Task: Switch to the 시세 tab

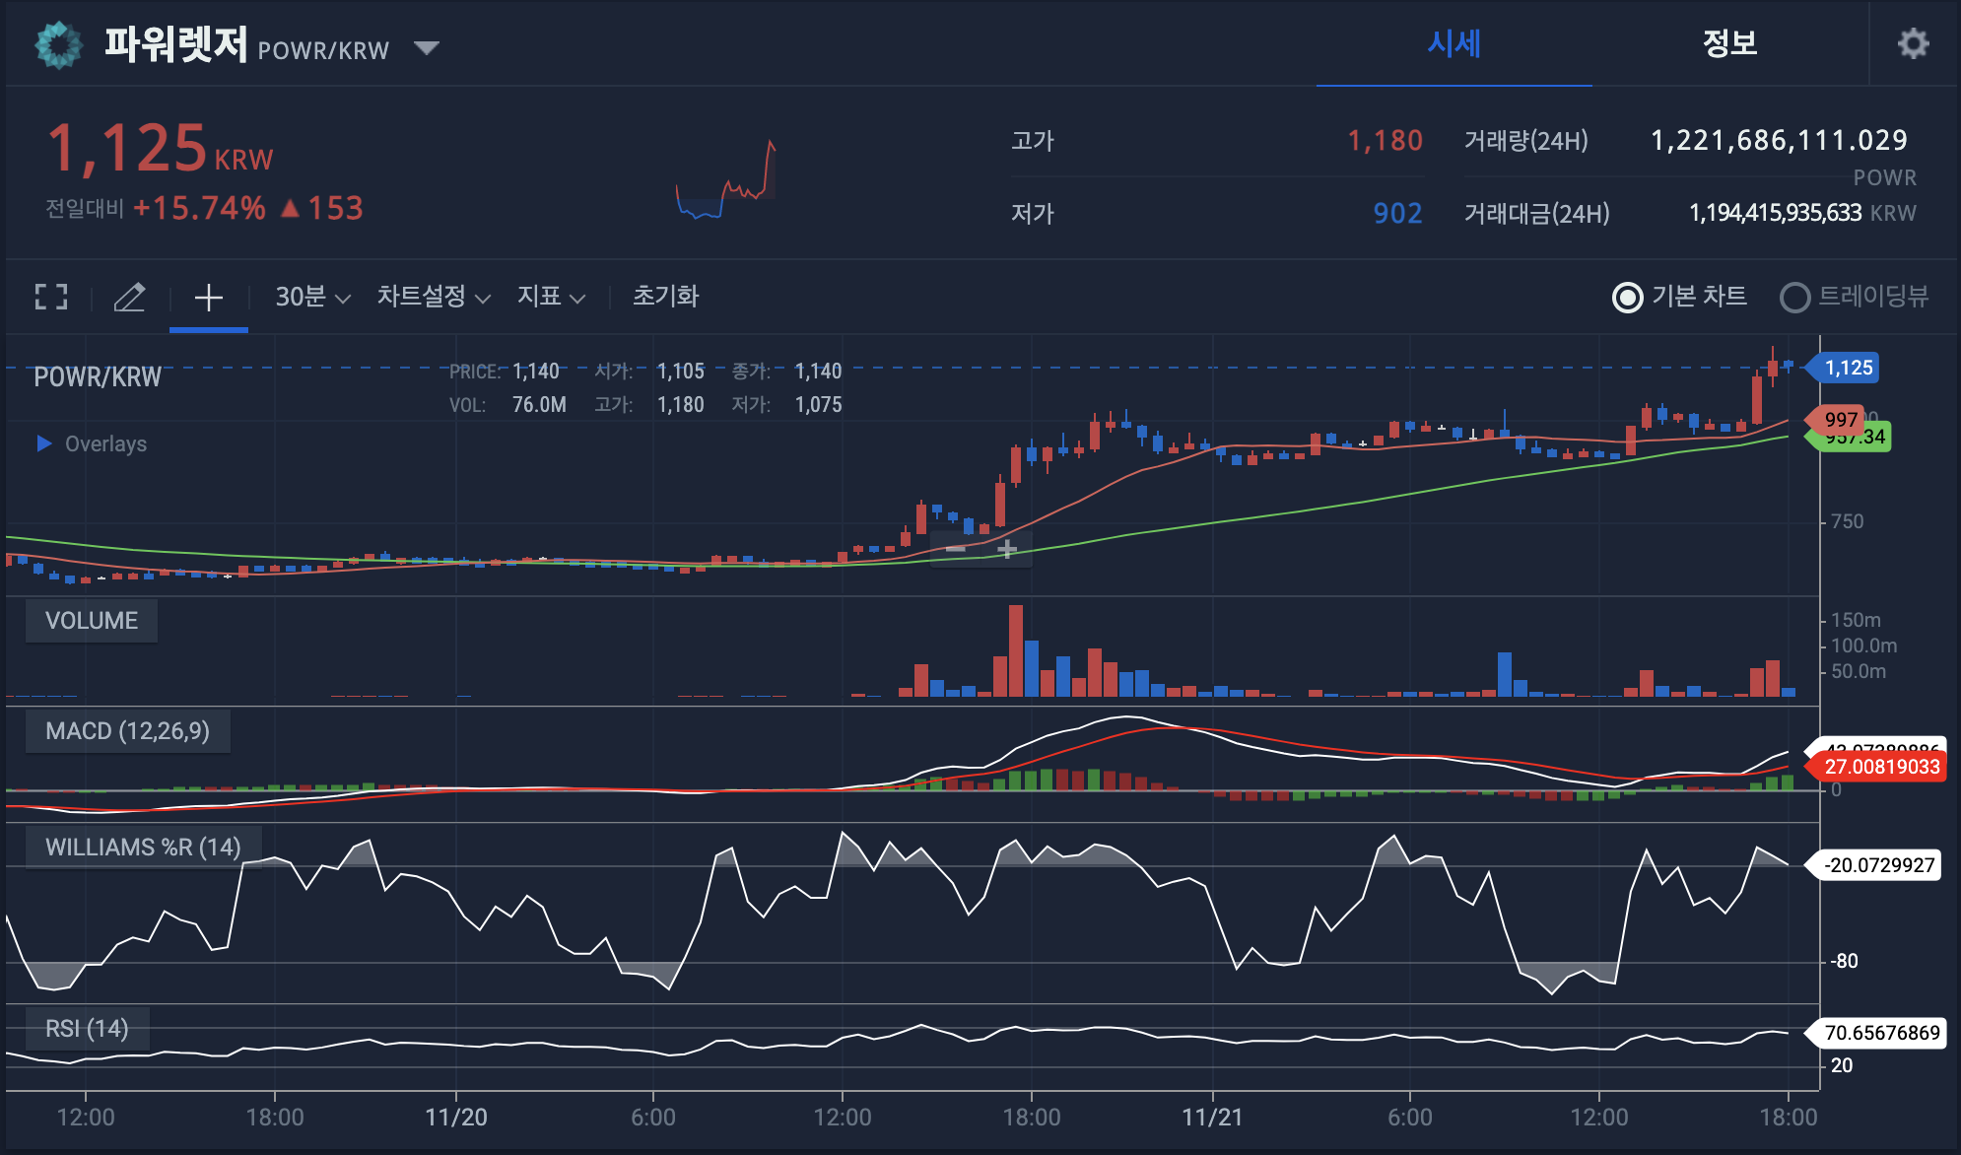Action: (1454, 43)
